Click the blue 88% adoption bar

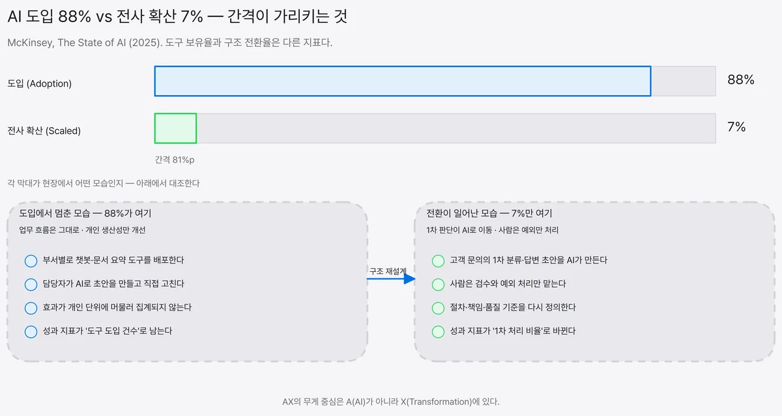point(403,82)
